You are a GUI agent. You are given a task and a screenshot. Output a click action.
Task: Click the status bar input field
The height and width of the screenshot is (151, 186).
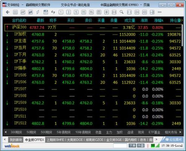[x=120, y=146]
